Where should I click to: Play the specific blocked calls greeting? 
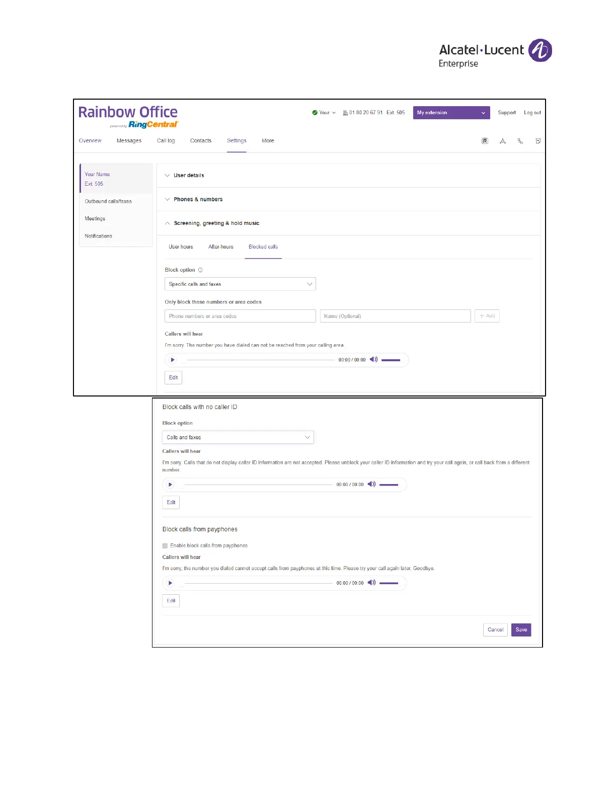(173, 360)
